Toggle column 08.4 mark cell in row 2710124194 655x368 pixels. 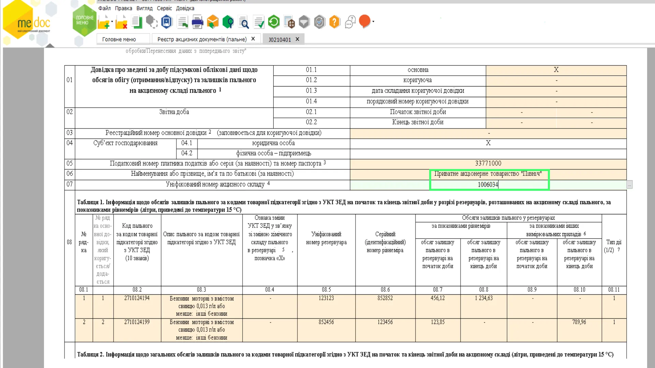click(x=270, y=306)
